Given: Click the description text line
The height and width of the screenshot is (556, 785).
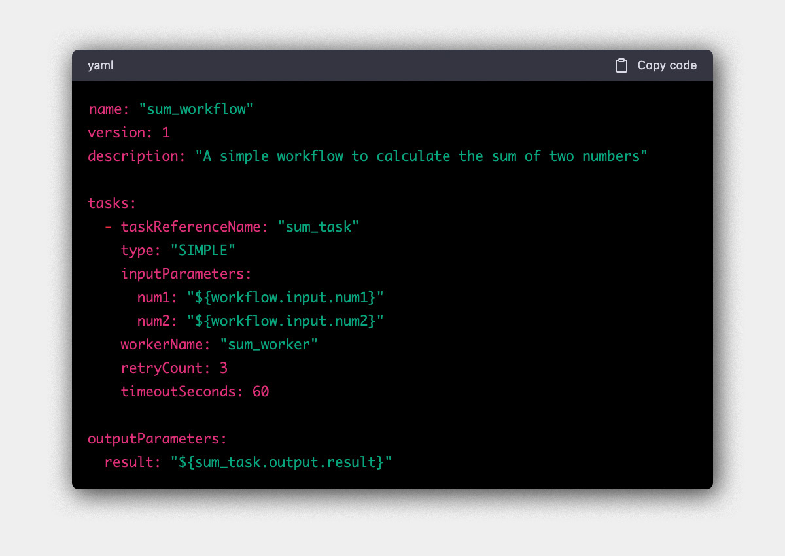Looking at the screenshot, I should click(x=366, y=156).
